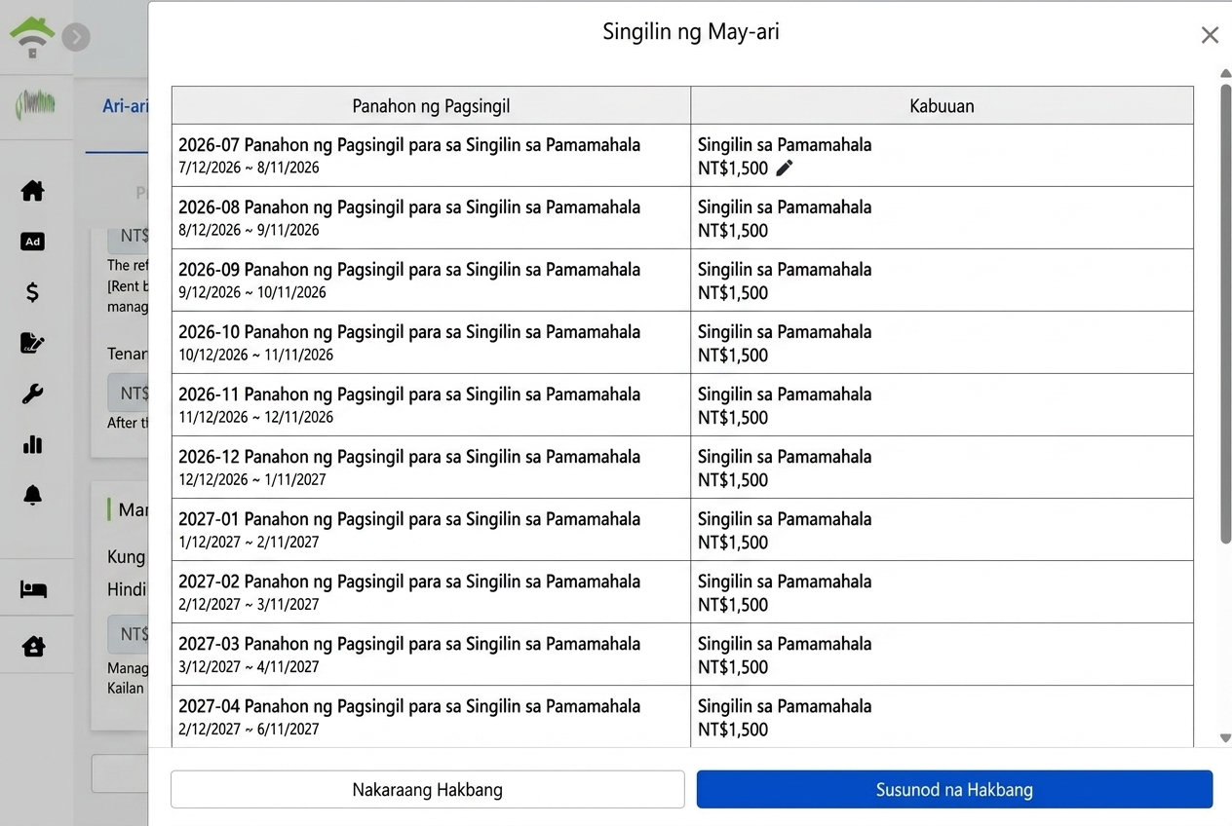Go back with Nakaraang Hakbang button
Image resolution: width=1232 pixels, height=826 pixels.
point(428,789)
